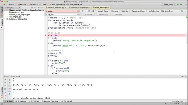This screenshot has height=105, width=188.
Task: Click the Replace all button
Action: pos(103,14)
